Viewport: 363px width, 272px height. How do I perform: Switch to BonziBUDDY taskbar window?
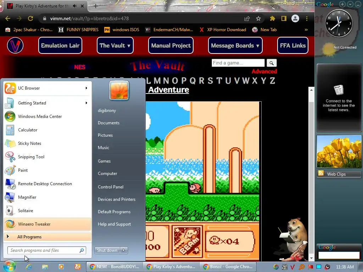[x=115, y=267]
